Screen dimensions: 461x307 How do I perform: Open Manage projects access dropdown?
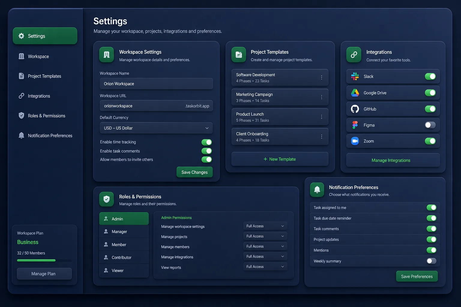[x=265, y=236]
